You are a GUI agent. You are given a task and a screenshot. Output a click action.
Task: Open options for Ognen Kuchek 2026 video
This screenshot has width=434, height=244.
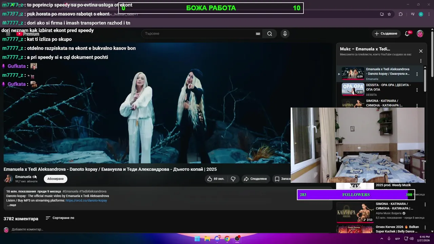425,228
